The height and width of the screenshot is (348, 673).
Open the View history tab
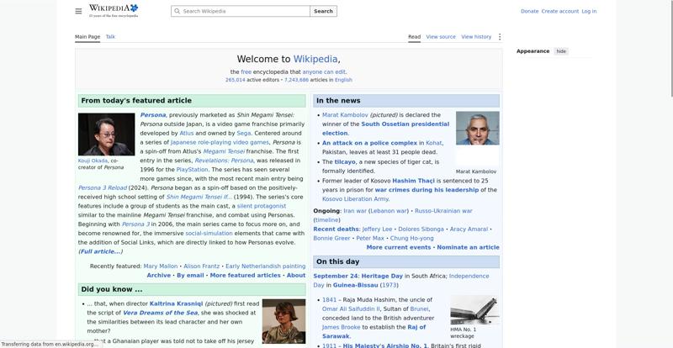[476, 37]
